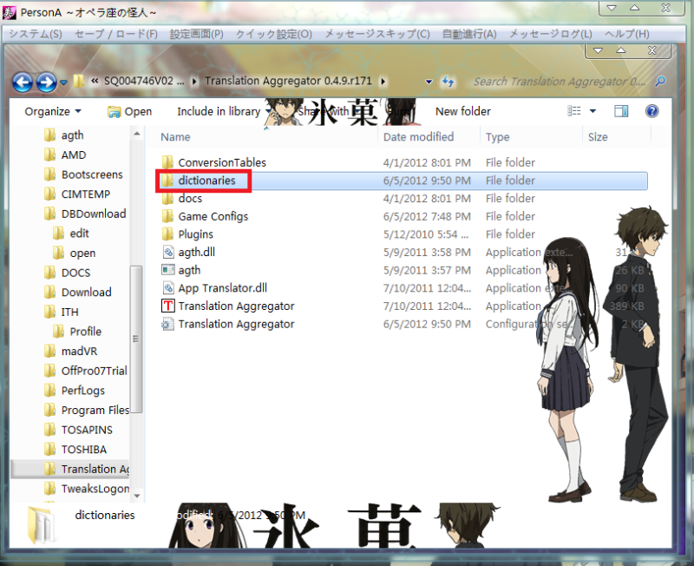Screen dimensions: 694x566
Task: Click the Back navigation arrow
Action: point(23,82)
